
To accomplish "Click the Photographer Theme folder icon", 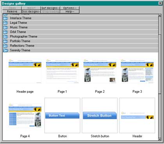I will (5, 37).
